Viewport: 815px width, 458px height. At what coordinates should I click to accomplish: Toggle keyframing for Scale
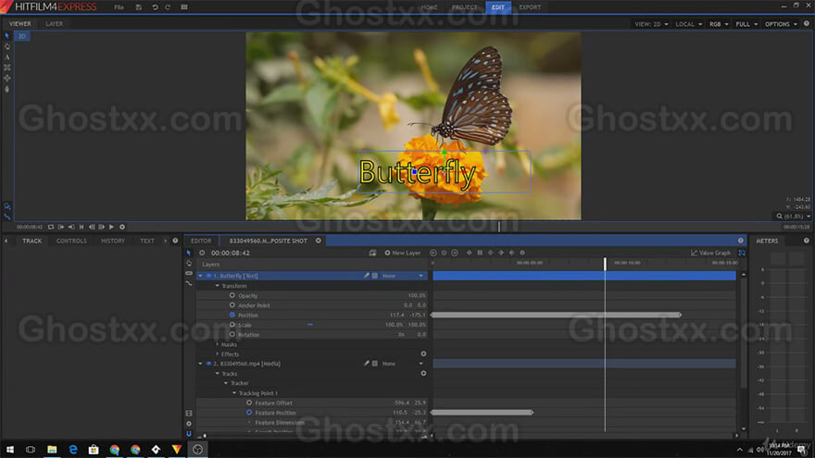232,325
